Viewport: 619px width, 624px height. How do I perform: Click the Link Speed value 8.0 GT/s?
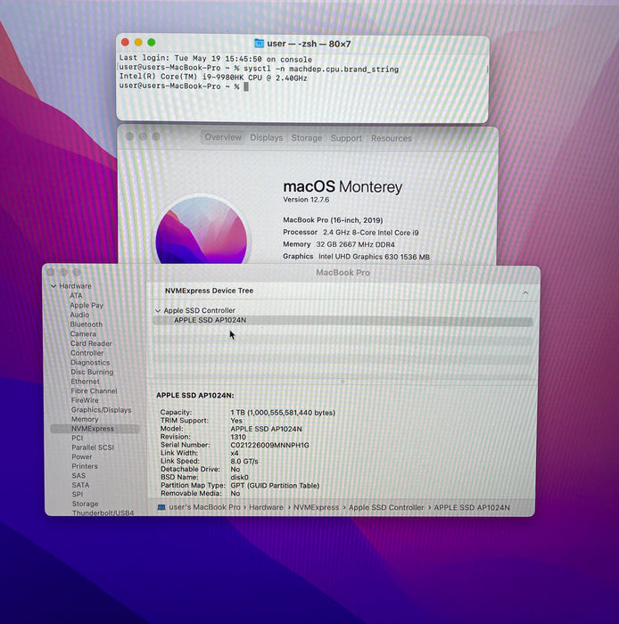click(244, 461)
